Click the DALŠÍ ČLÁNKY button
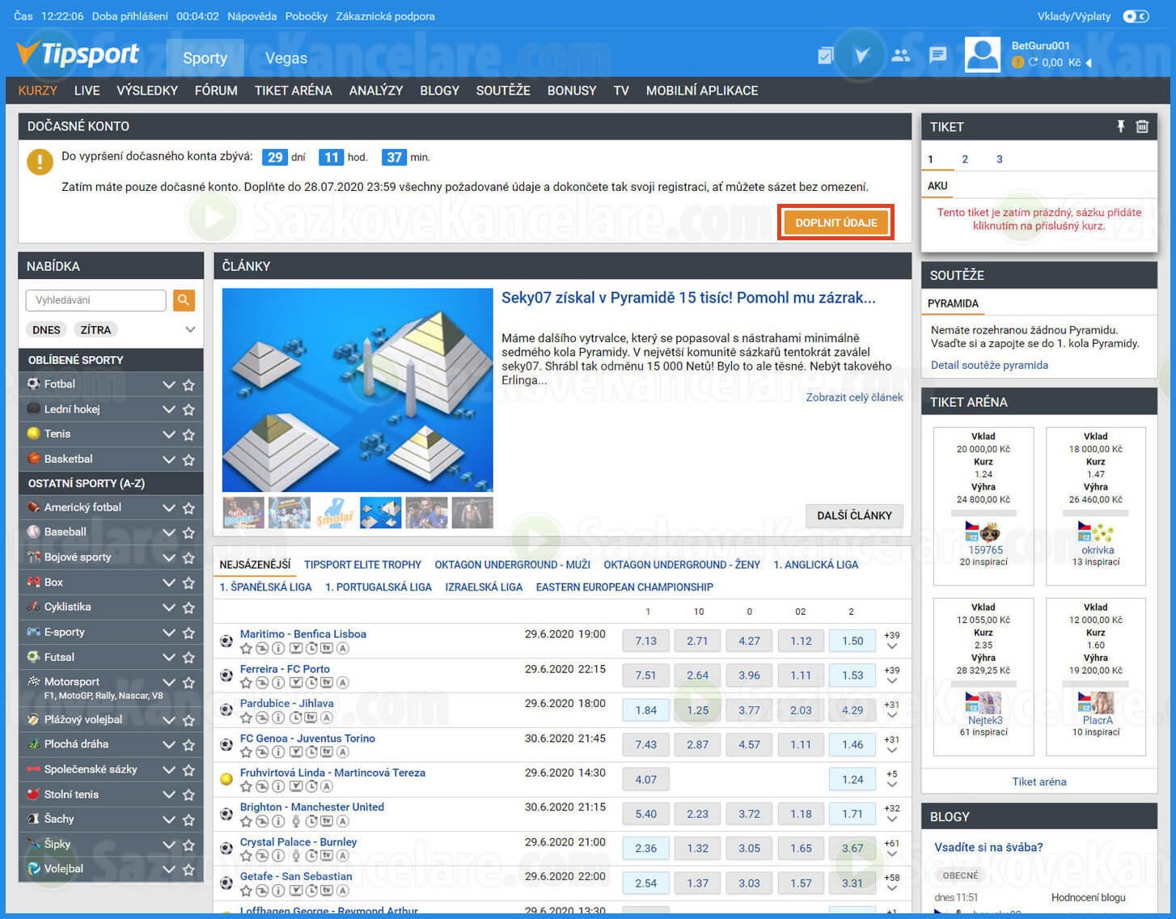The image size is (1176, 919). (854, 515)
